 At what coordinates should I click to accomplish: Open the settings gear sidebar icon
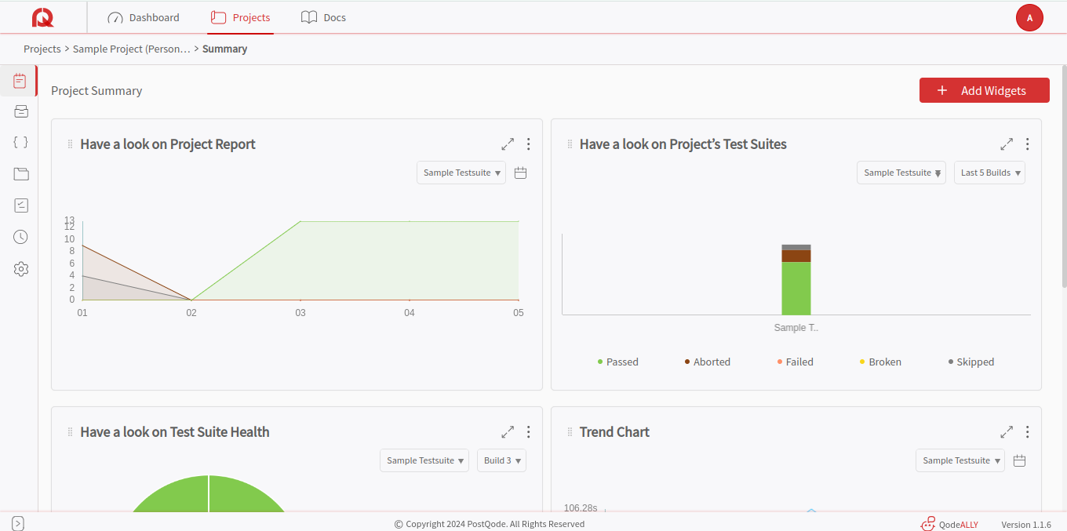pos(21,269)
